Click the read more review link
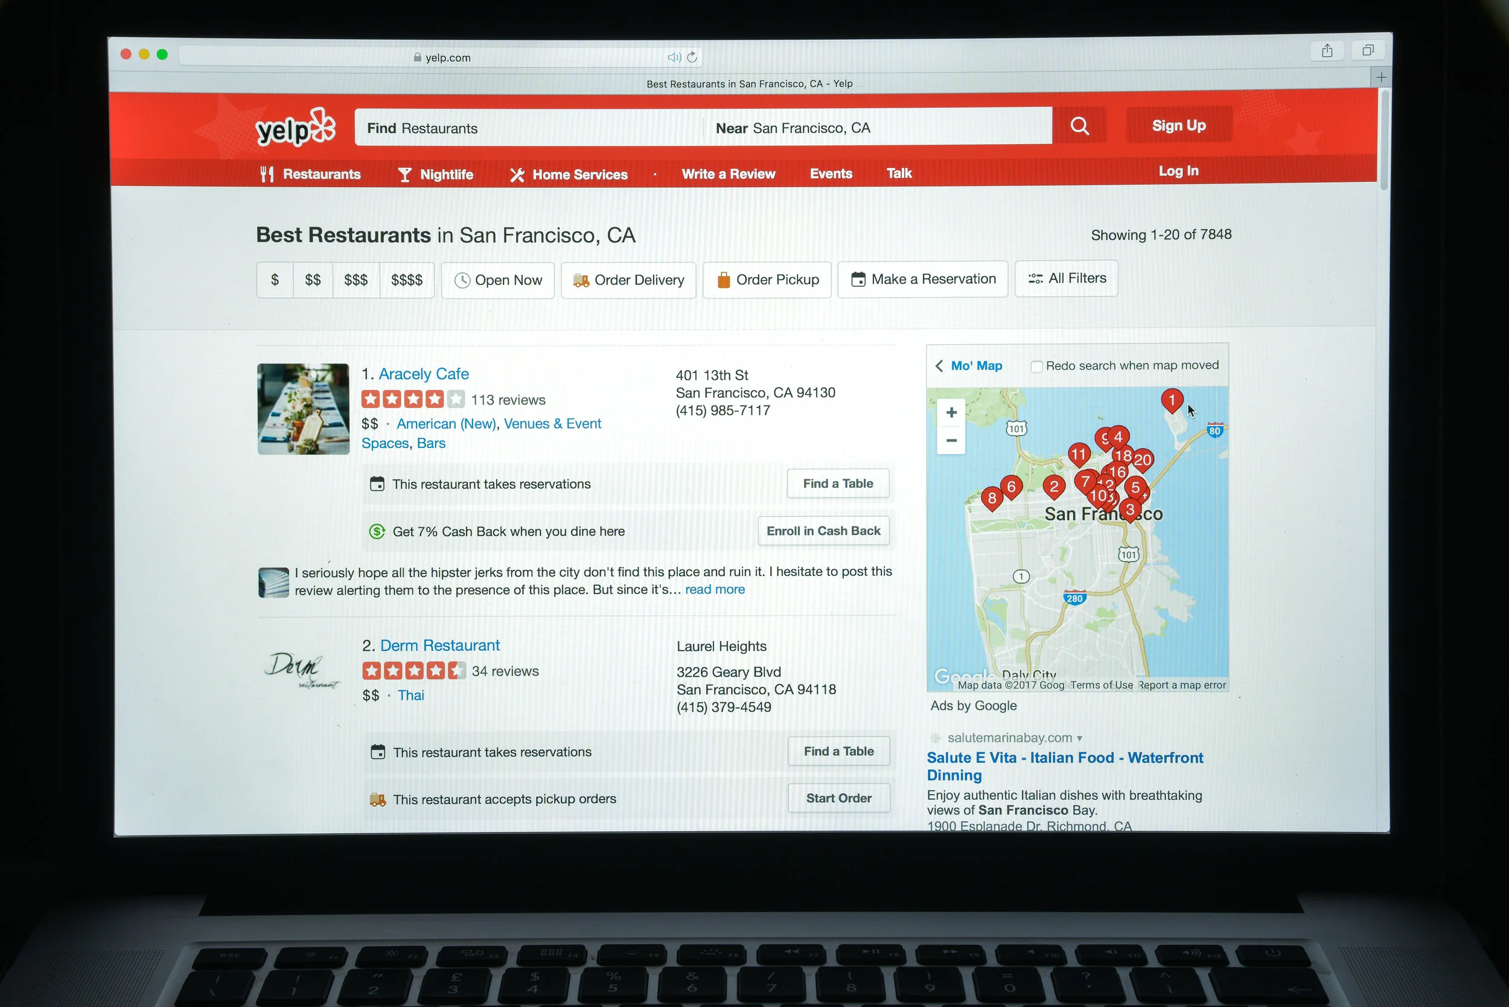 [715, 590]
